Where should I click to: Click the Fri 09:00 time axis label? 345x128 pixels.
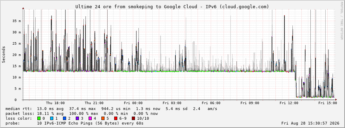[250, 103]
